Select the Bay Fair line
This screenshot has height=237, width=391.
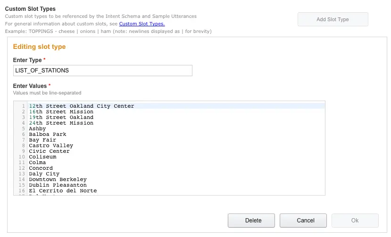click(42, 140)
